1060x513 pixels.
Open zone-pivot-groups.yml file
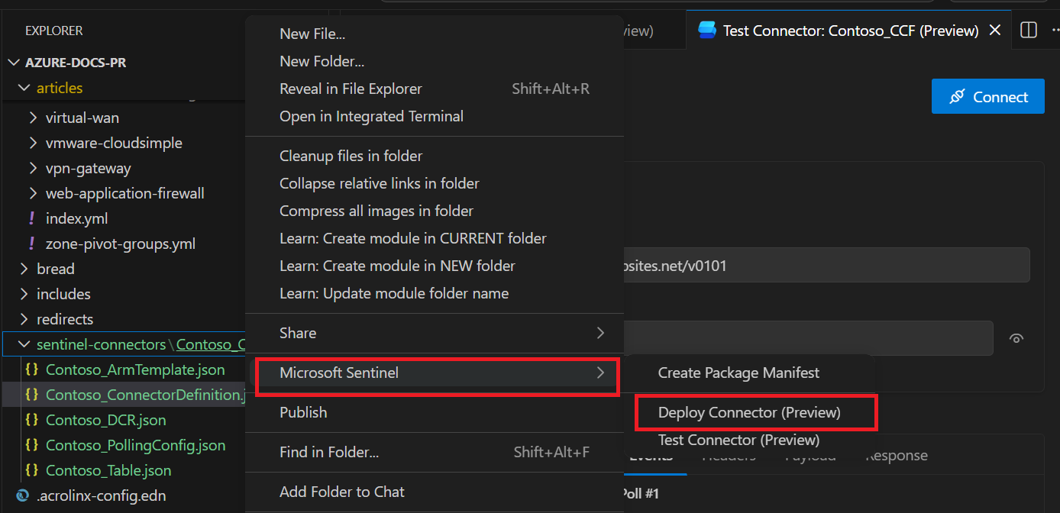point(121,244)
